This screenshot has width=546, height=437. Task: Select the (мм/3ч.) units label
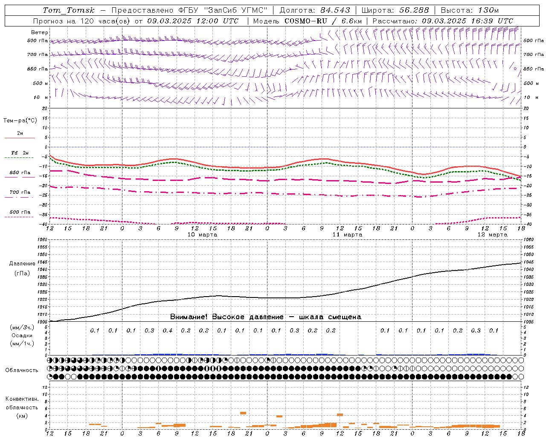point(22,327)
